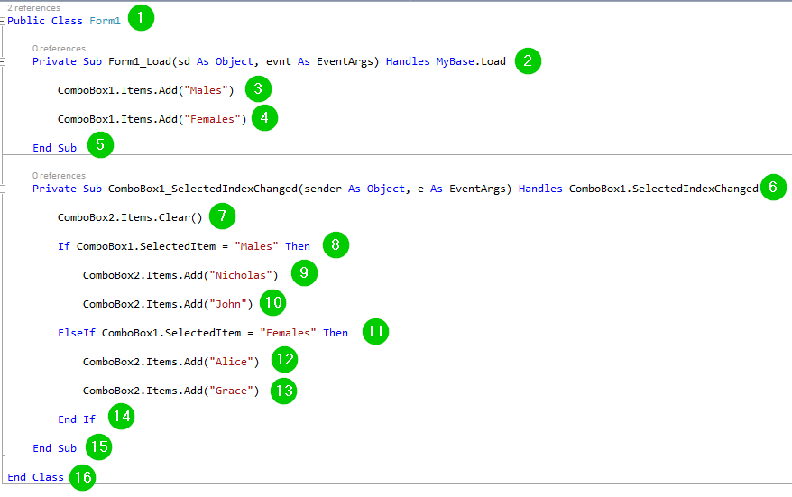Click the "John" string literal
The height and width of the screenshot is (497, 792).
click(x=231, y=304)
